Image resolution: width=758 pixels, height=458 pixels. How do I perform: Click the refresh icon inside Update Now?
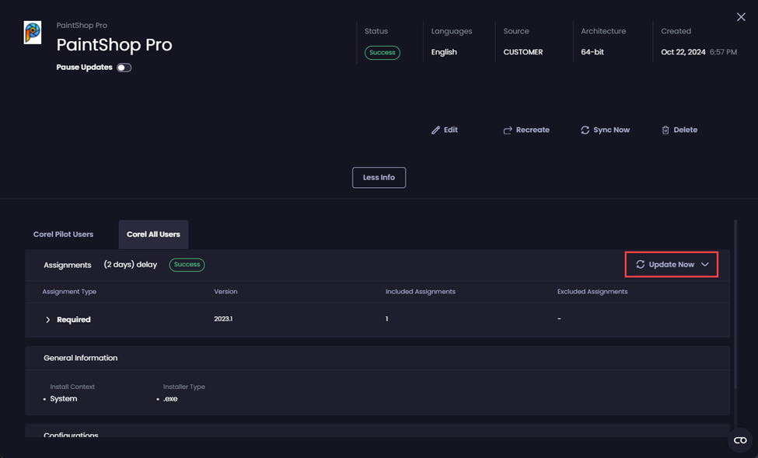point(641,264)
